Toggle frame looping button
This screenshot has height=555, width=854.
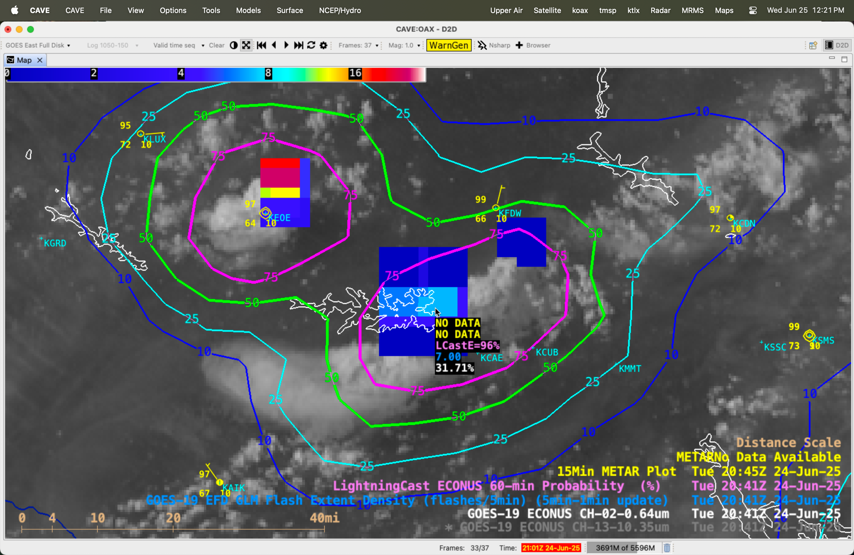click(x=311, y=45)
